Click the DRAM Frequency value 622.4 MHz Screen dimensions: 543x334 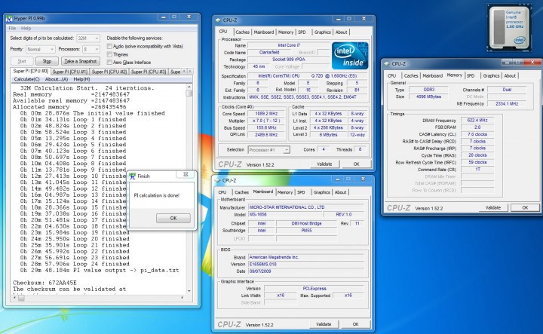point(477,120)
